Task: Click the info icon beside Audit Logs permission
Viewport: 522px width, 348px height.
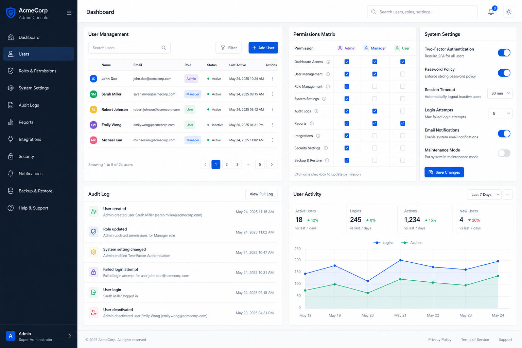Action: [316, 111]
